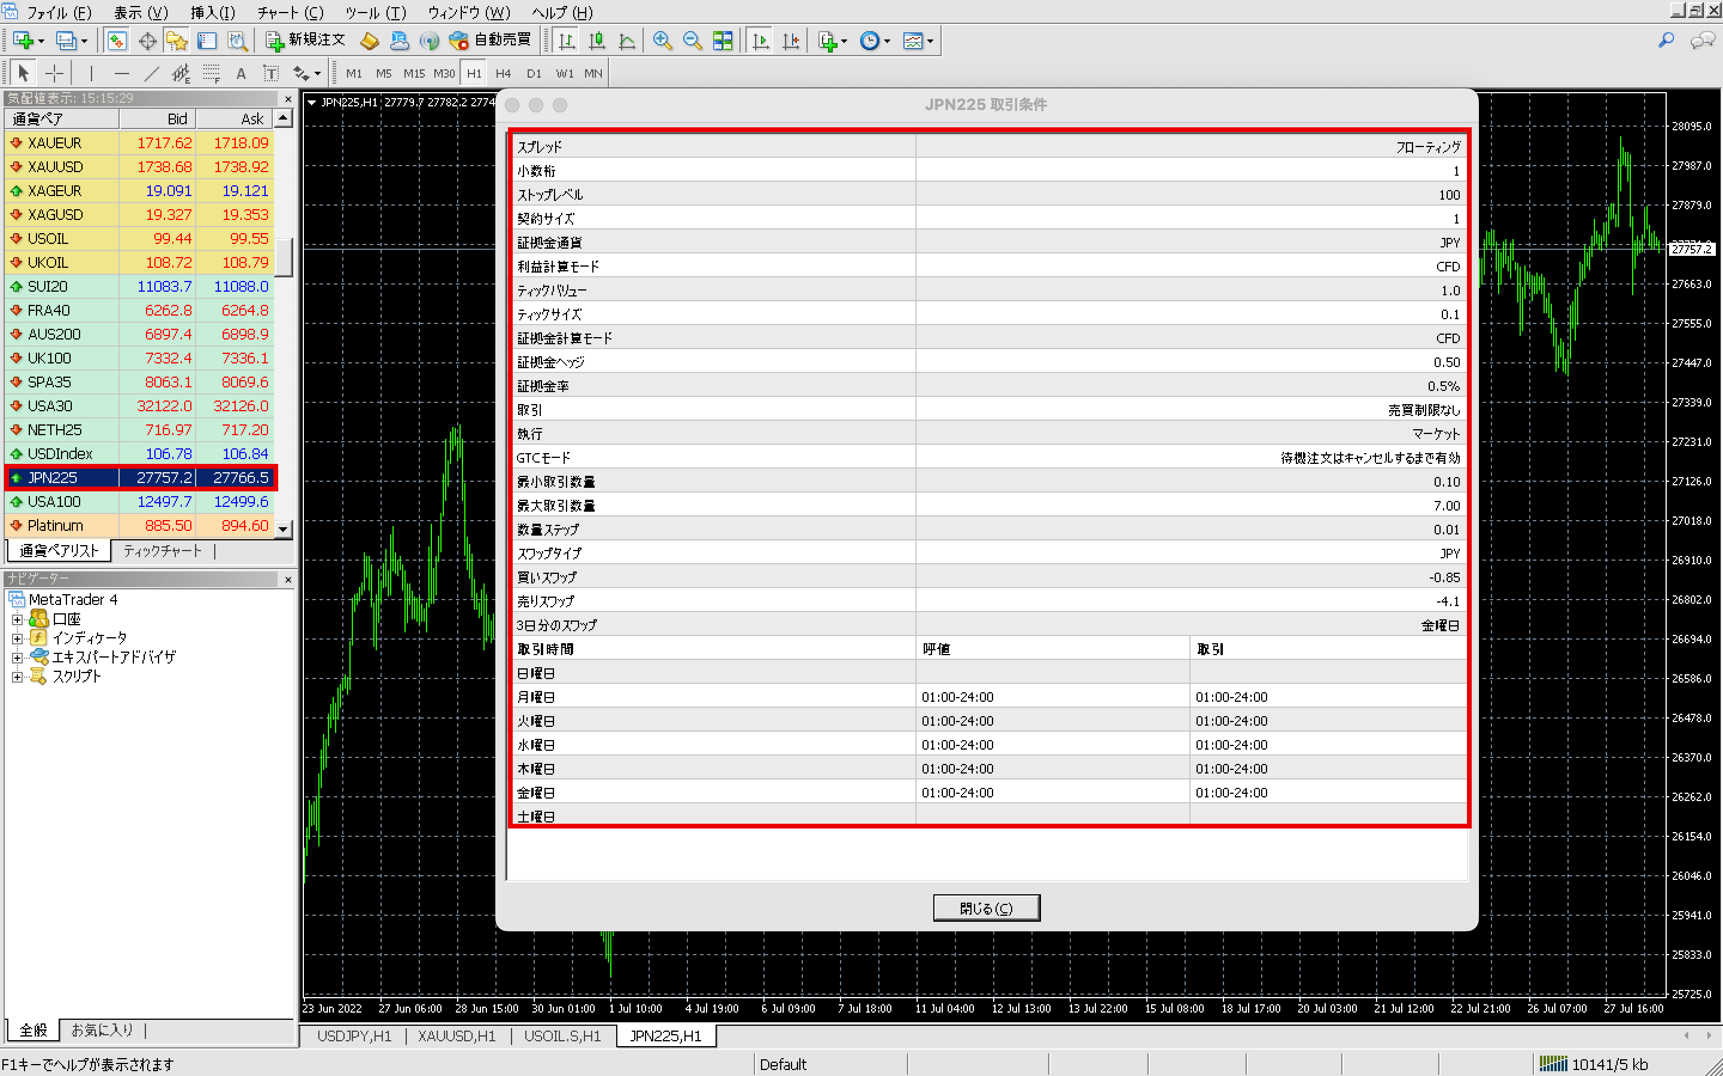Expand the 口座 tree node

point(17,619)
